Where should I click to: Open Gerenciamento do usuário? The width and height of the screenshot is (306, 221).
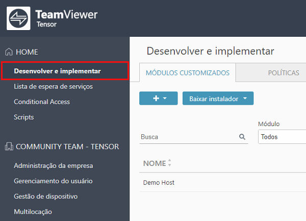pos(53,181)
